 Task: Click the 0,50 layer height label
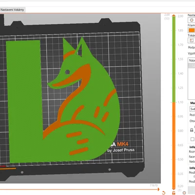pos(180,159)
